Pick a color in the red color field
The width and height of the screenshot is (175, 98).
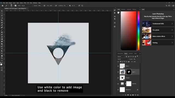coord(129,31)
